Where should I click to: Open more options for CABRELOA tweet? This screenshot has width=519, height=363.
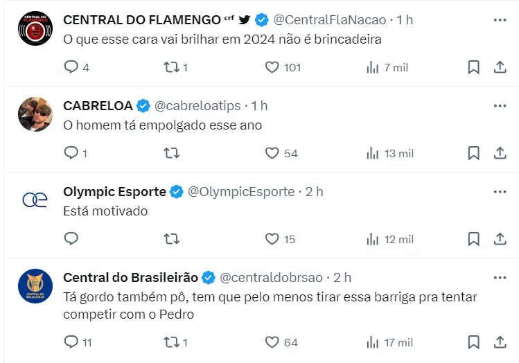click(500, 106)
